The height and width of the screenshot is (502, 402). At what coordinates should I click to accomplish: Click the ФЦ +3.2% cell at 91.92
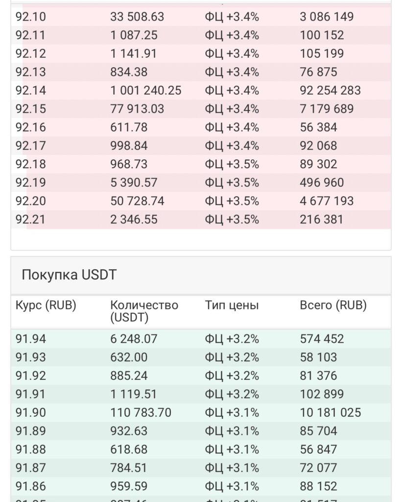[232, 376]
